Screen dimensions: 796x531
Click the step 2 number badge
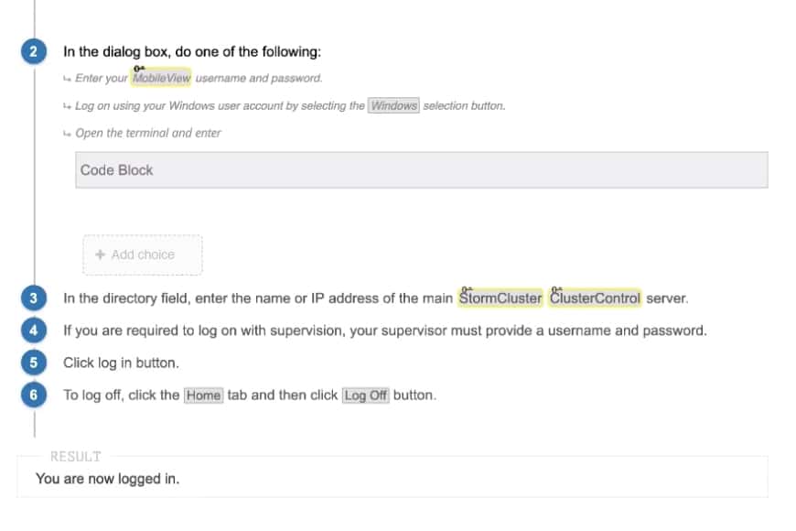pyautogui.click(x=34, y=51)
